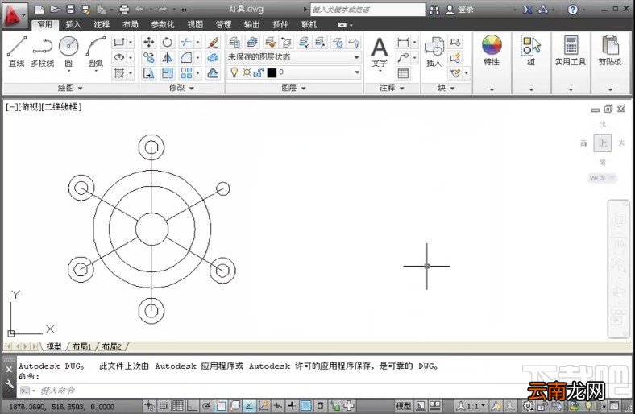Expand the 注释 panel dropdown
635x414 pixels.
tap(392, 88)
